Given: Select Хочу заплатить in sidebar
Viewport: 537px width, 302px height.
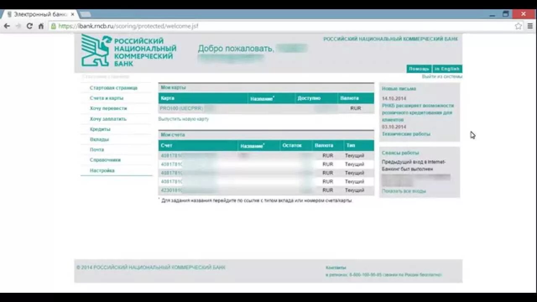Looking at the screenshot, I should 108,119.
